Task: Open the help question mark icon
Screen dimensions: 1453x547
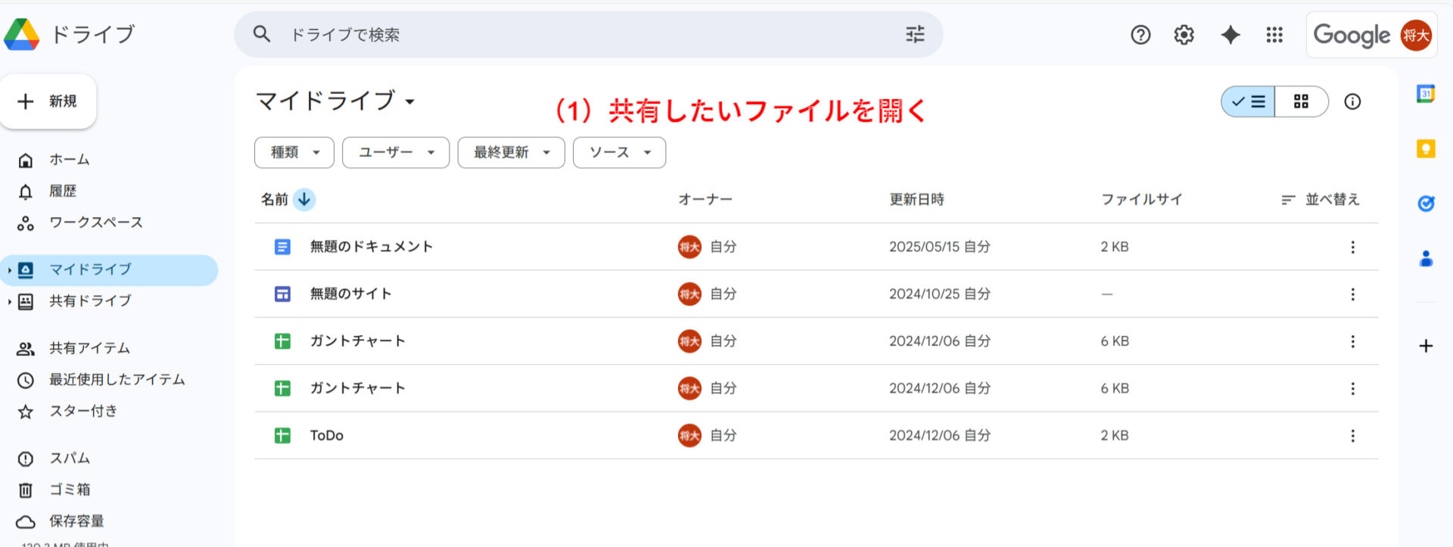Action: (x=1140, y=35)
